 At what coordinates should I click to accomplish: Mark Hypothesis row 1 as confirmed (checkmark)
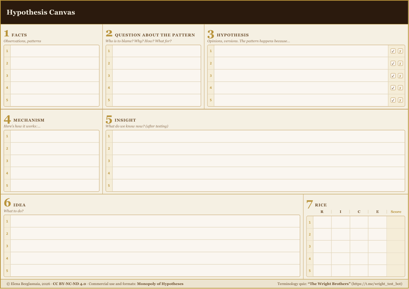coord(393,51)
